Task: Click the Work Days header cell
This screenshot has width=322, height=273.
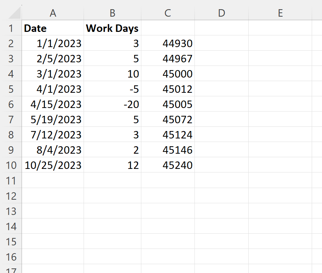Action: click(112, 28)
